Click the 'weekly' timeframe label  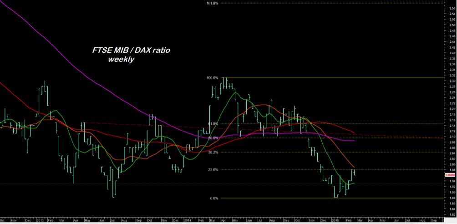[121, 60]
